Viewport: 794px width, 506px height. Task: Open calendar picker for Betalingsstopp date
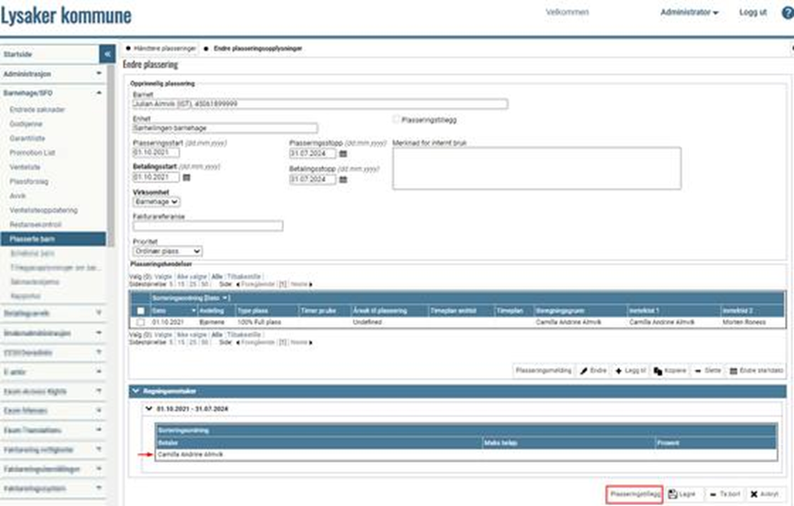[343, 180]
